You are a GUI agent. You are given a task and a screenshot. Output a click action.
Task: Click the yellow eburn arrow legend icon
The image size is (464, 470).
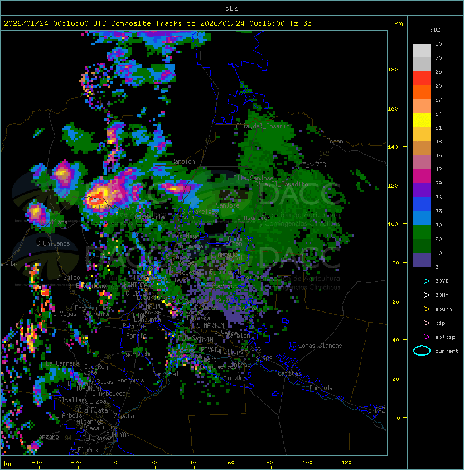point(422,309)
